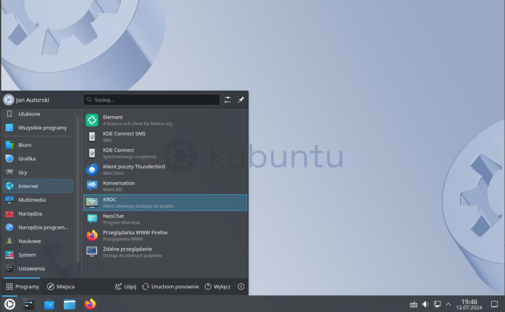Click the Szukaj search field
The image size is (505, 312).
[x=151, y=100]
